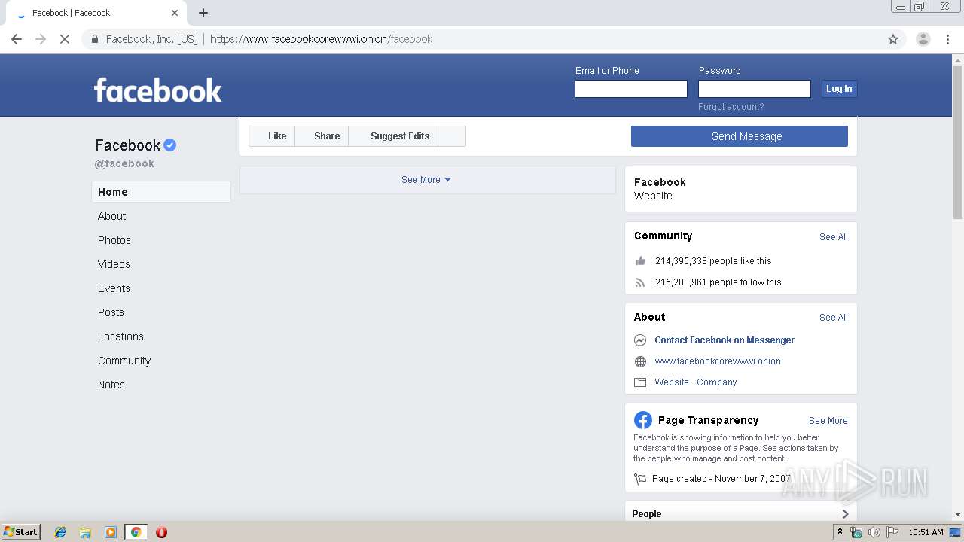Click the @facebook username text
Screen dimensions: 964x542
coord(124,163)
